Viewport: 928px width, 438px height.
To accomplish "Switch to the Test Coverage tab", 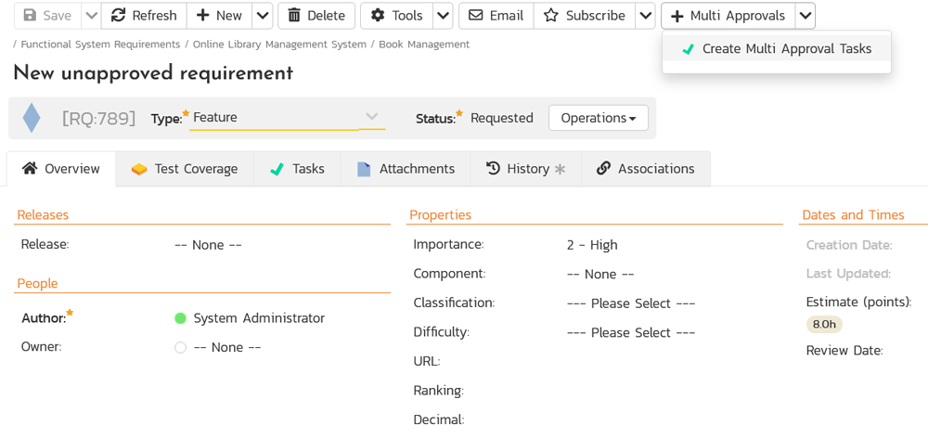I will click(185, 169).
